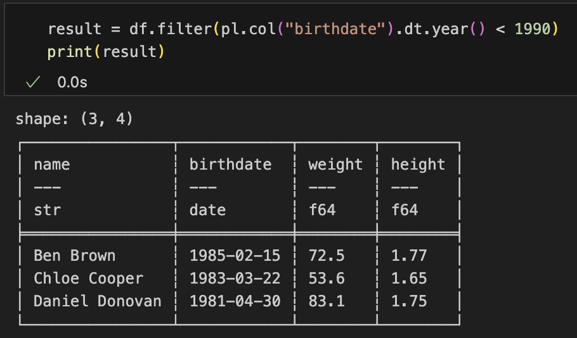577x338 pixels.
Task: Click the 1985-02-15 birthdate value
Action: point(235,256)
